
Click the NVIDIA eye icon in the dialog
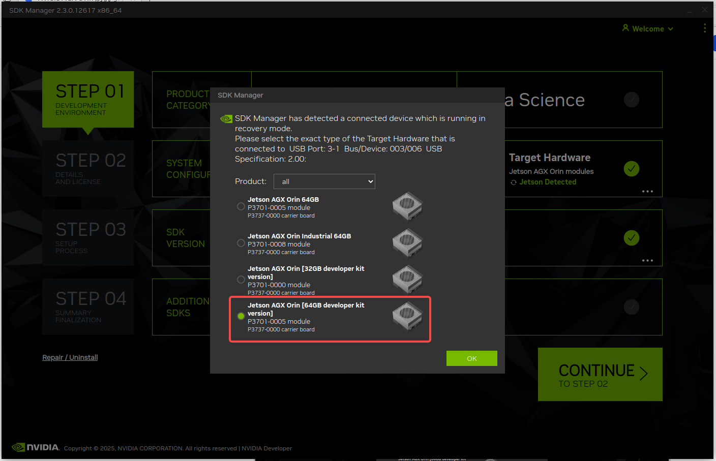[226, 119]
